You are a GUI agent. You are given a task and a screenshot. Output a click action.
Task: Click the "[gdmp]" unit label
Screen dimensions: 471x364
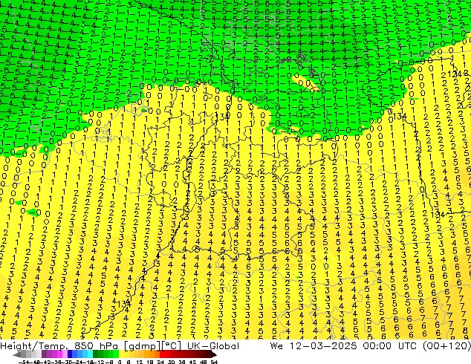click(142, 346)
